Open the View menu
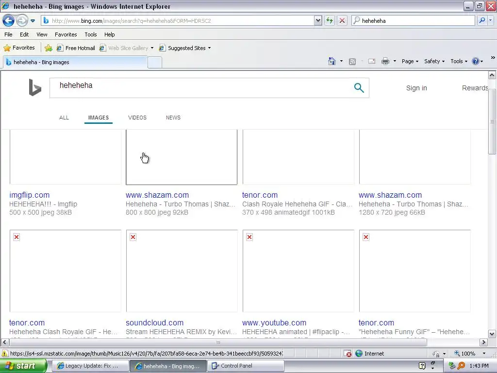Screen dimensions: 497x373 42,34
